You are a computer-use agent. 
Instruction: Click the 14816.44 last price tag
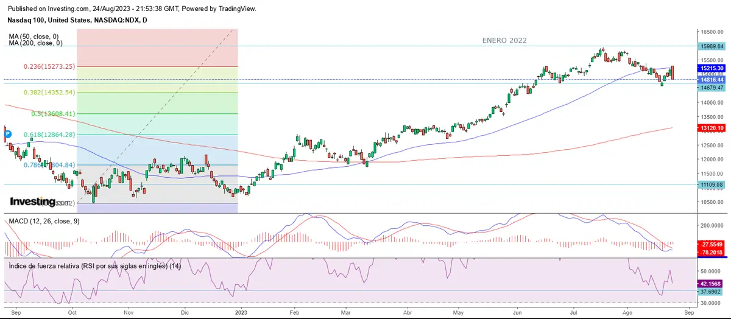(712, 80)
